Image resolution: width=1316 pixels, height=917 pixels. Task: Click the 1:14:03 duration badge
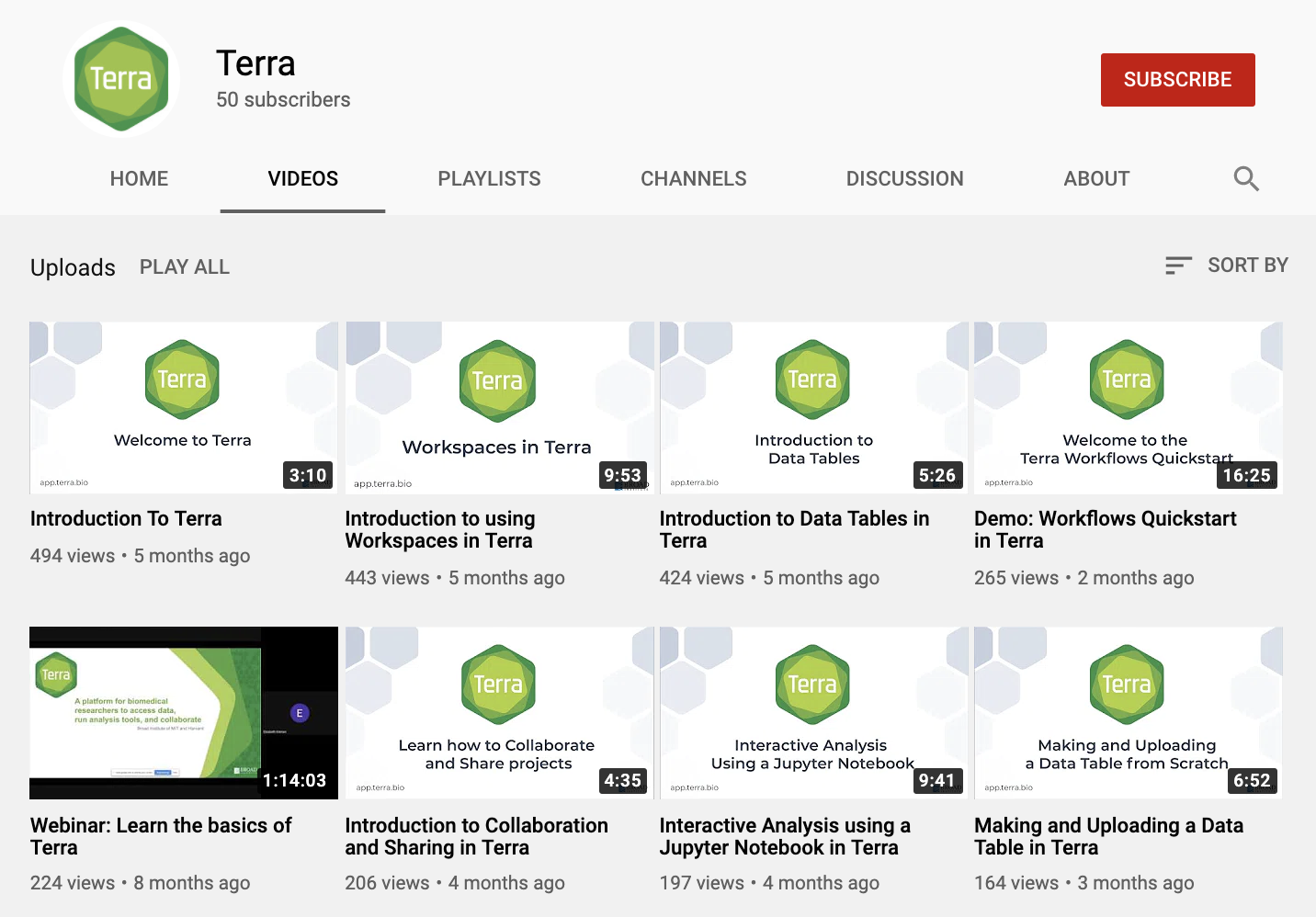(294, 780)
